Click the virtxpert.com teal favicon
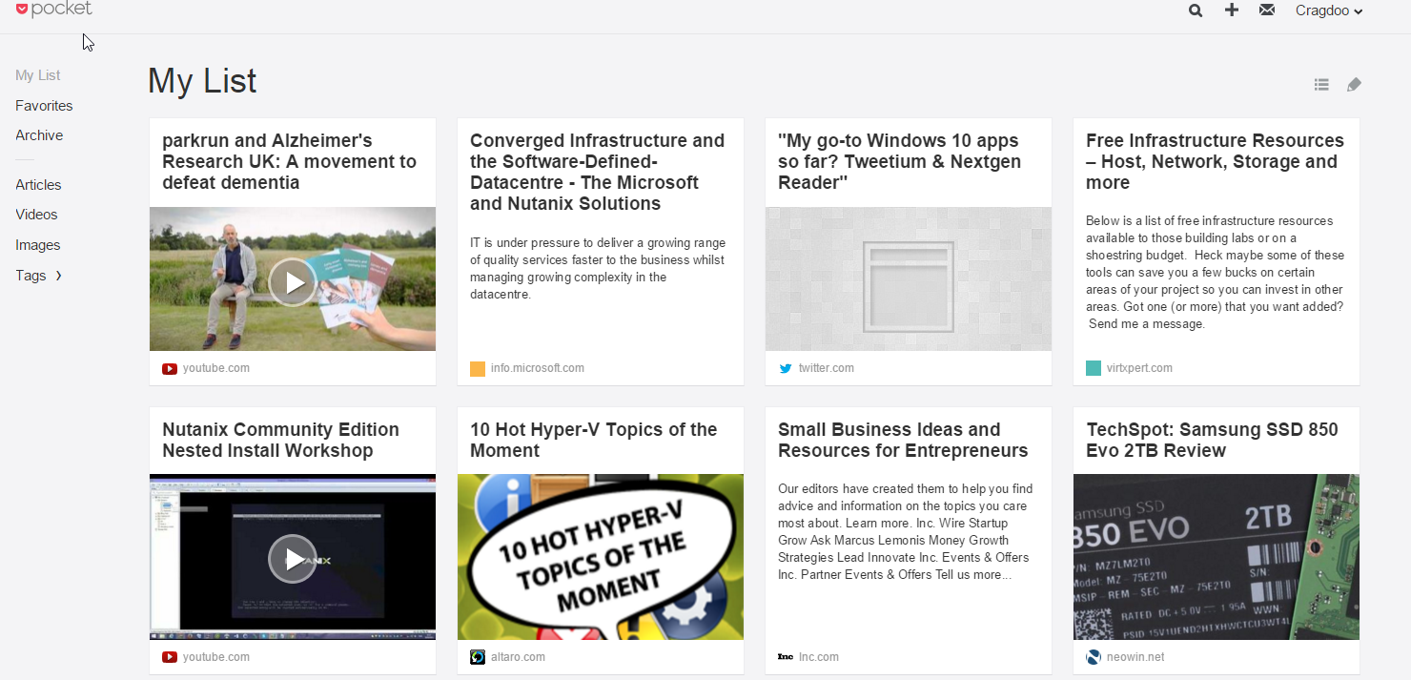 click(1094, 368)
